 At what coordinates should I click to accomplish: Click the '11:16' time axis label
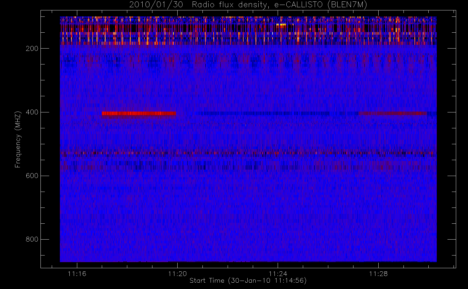(77, 274)
